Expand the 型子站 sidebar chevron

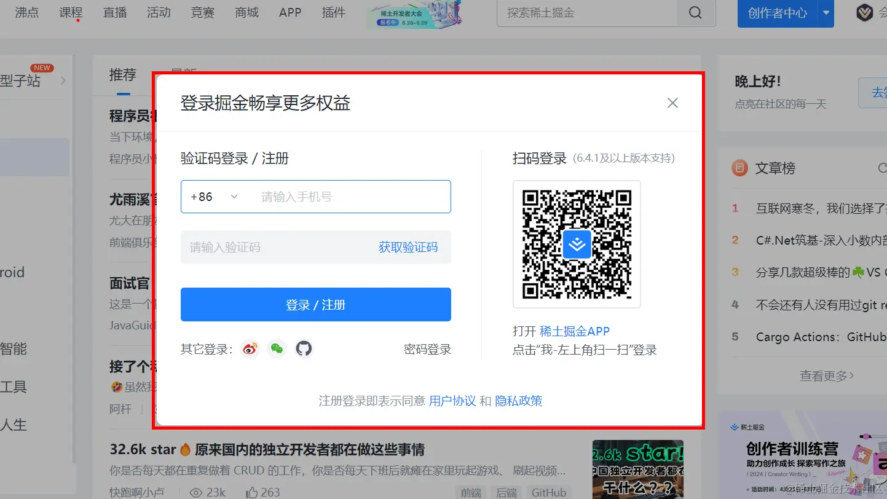pyautogui.click(x=63, y=81)
